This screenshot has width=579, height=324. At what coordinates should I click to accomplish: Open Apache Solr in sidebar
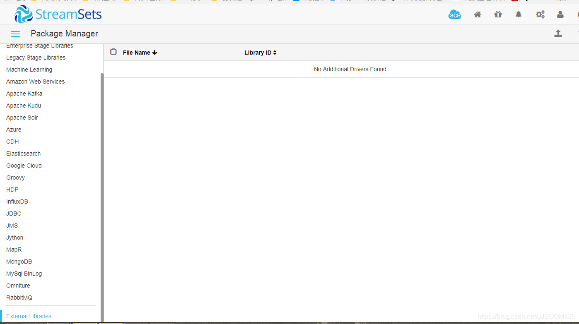[22, 118]
